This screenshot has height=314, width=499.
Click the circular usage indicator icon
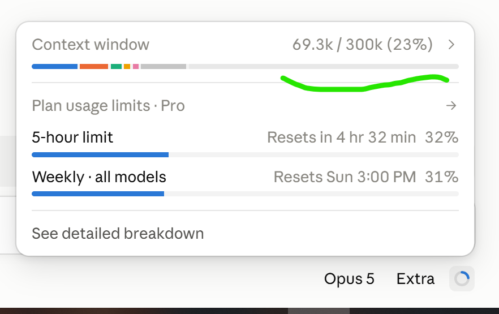(462, 279)
